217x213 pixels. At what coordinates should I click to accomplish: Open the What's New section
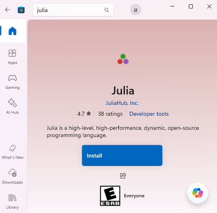12,152
